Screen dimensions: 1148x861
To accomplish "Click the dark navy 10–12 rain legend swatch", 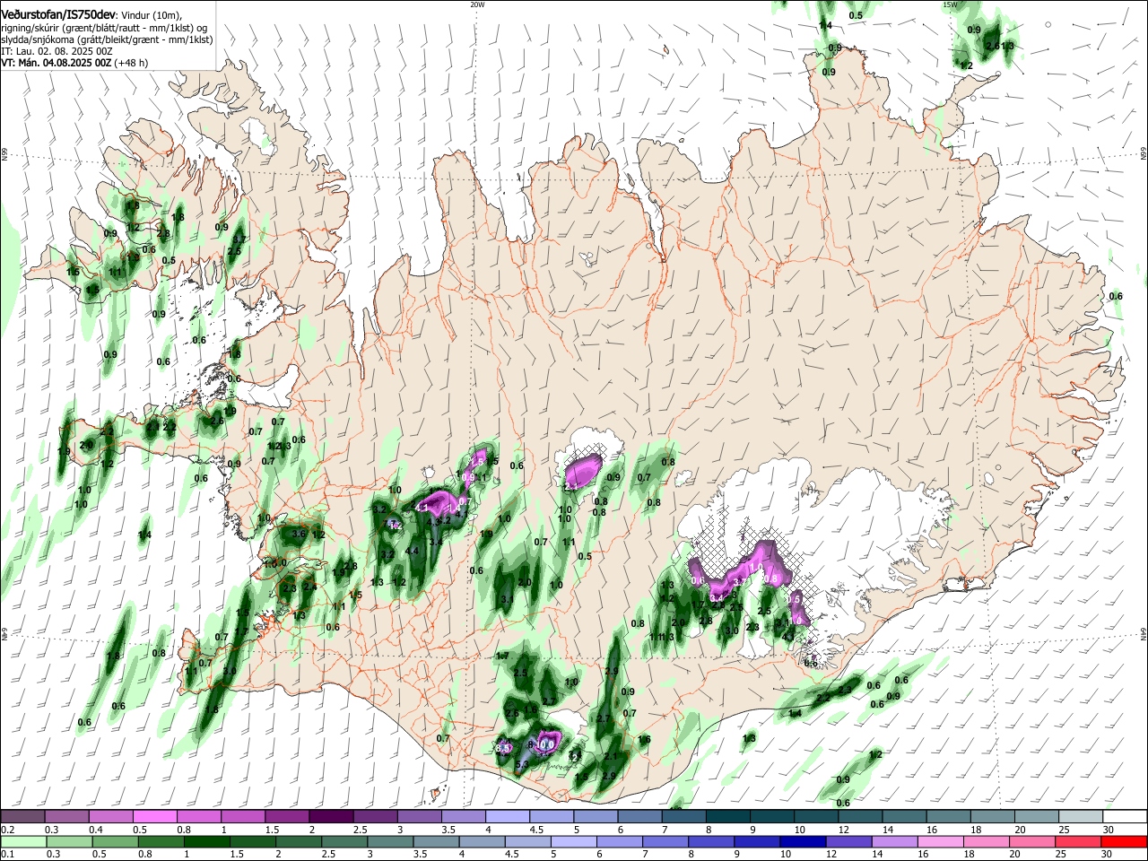I will point(803,841).
